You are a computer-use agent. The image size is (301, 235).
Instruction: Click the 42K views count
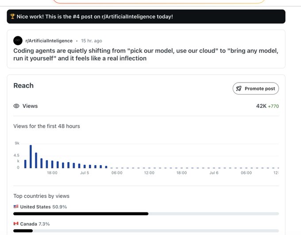[261, 106]
